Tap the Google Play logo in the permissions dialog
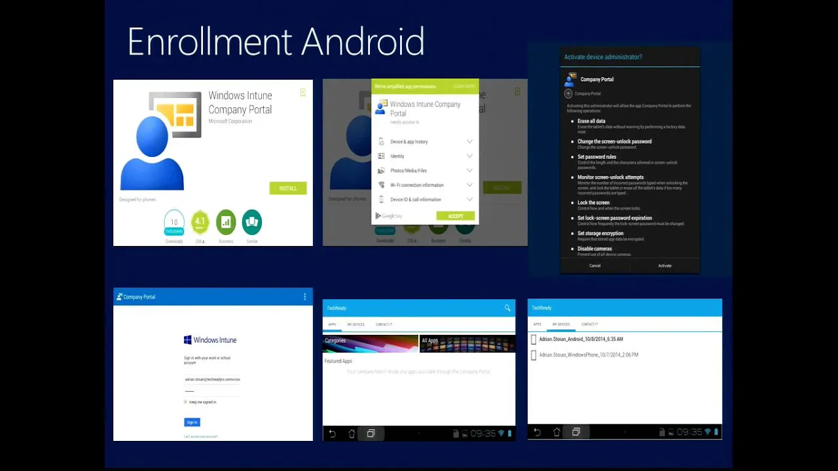Screen dimensions: 838x471 coord(389,216)
